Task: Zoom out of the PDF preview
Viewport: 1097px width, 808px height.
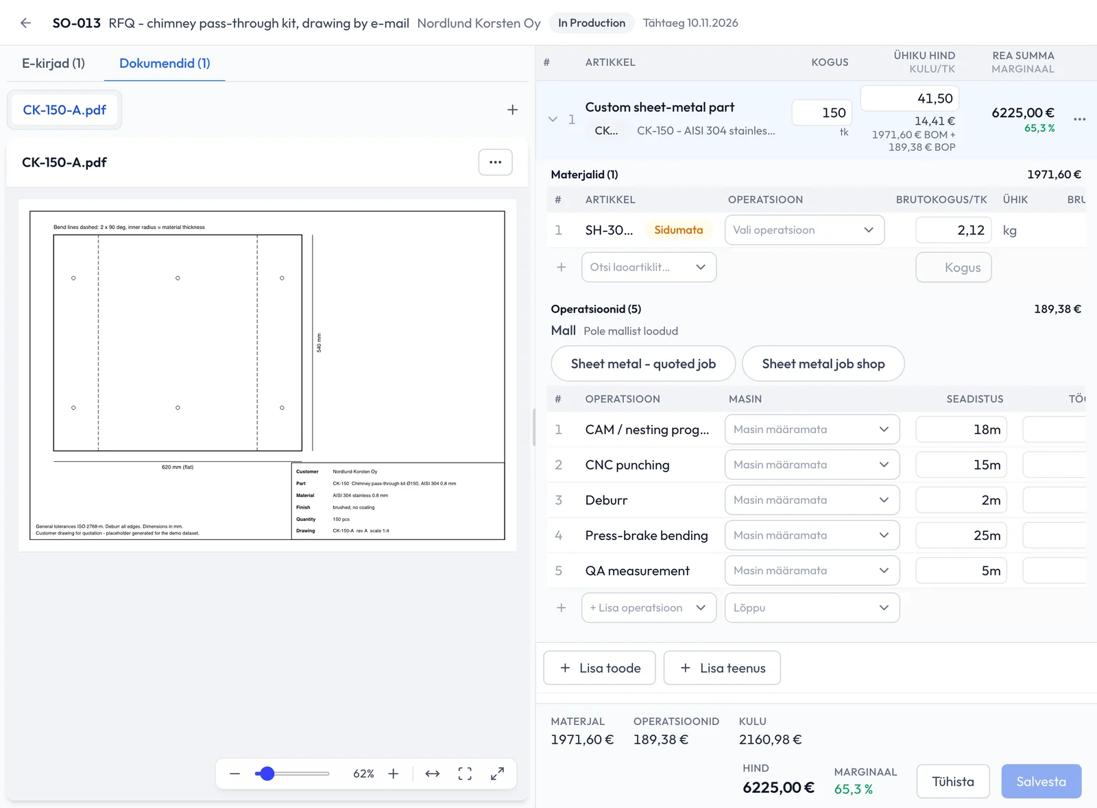Action: [x=235, y=774]
